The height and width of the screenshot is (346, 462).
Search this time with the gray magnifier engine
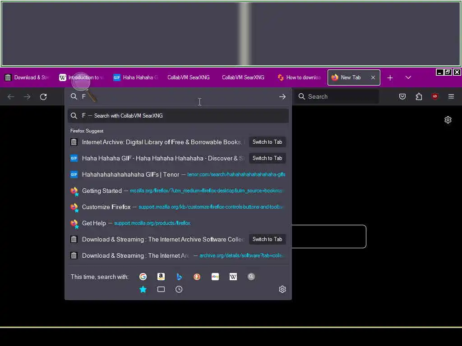point(251,277)
